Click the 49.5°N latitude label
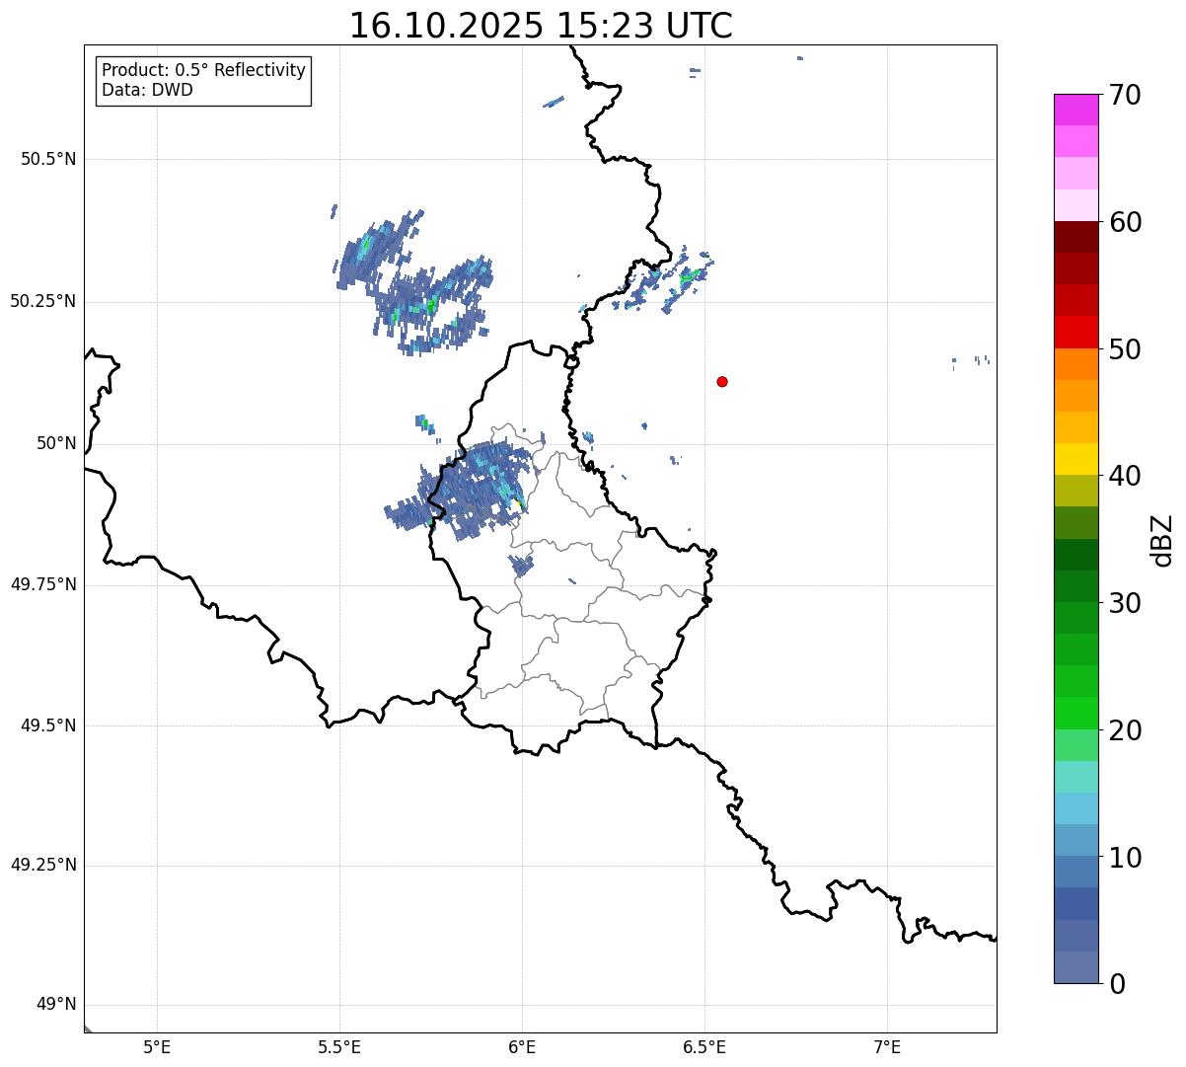Image resolution: width=1186 pixels, height=1067 pixels. point(48,725)
